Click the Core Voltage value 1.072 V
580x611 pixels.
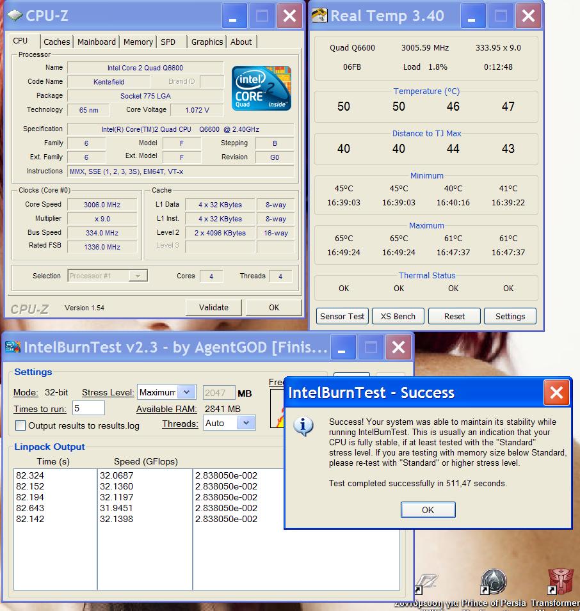coord(197,110)
